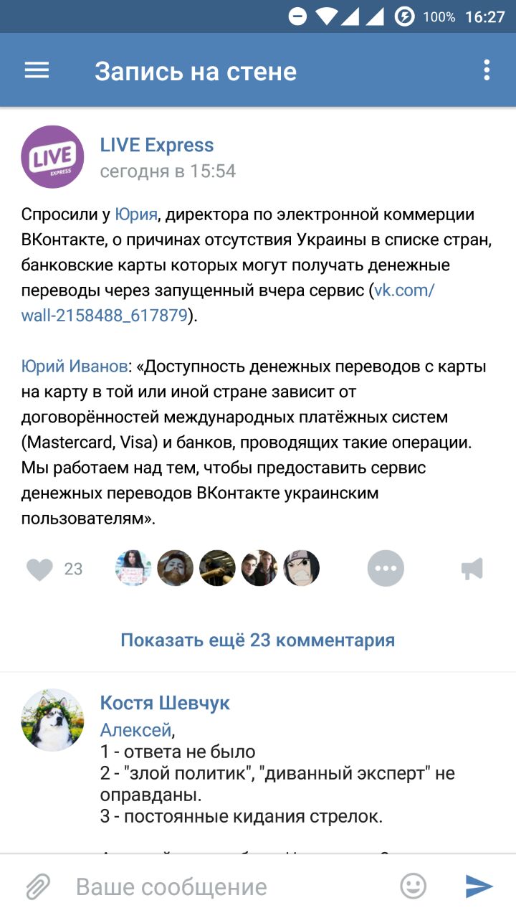Open the hamburger navigation menu
The image size is (516, 918).
(x=37, y=70)
